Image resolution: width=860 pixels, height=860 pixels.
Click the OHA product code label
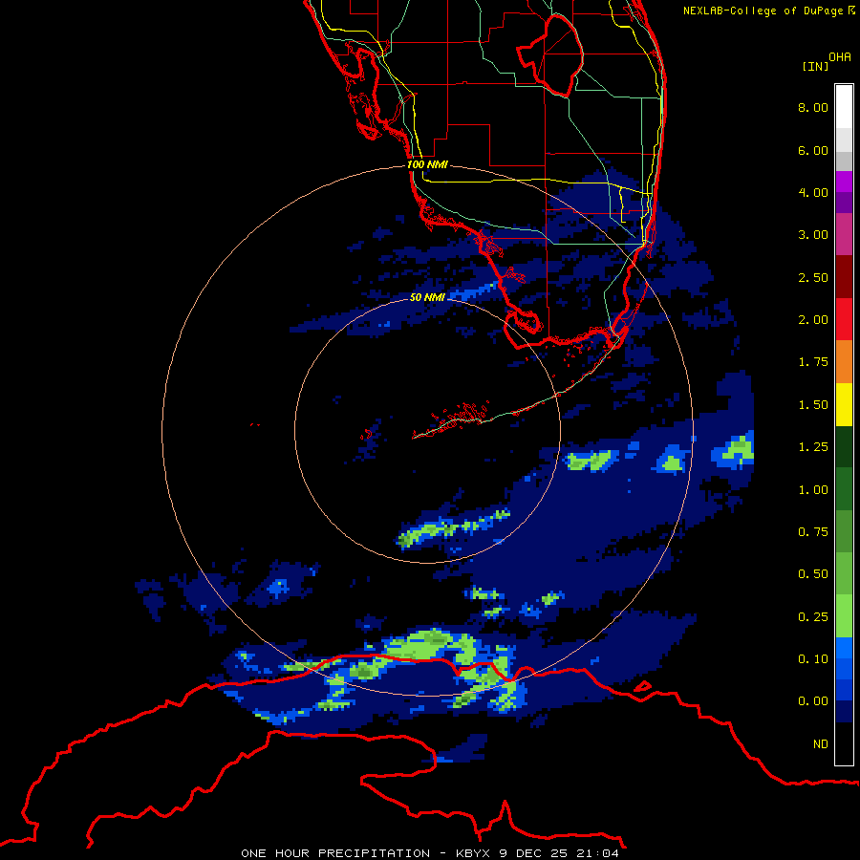pyautogui.click(x=840, y=57)
